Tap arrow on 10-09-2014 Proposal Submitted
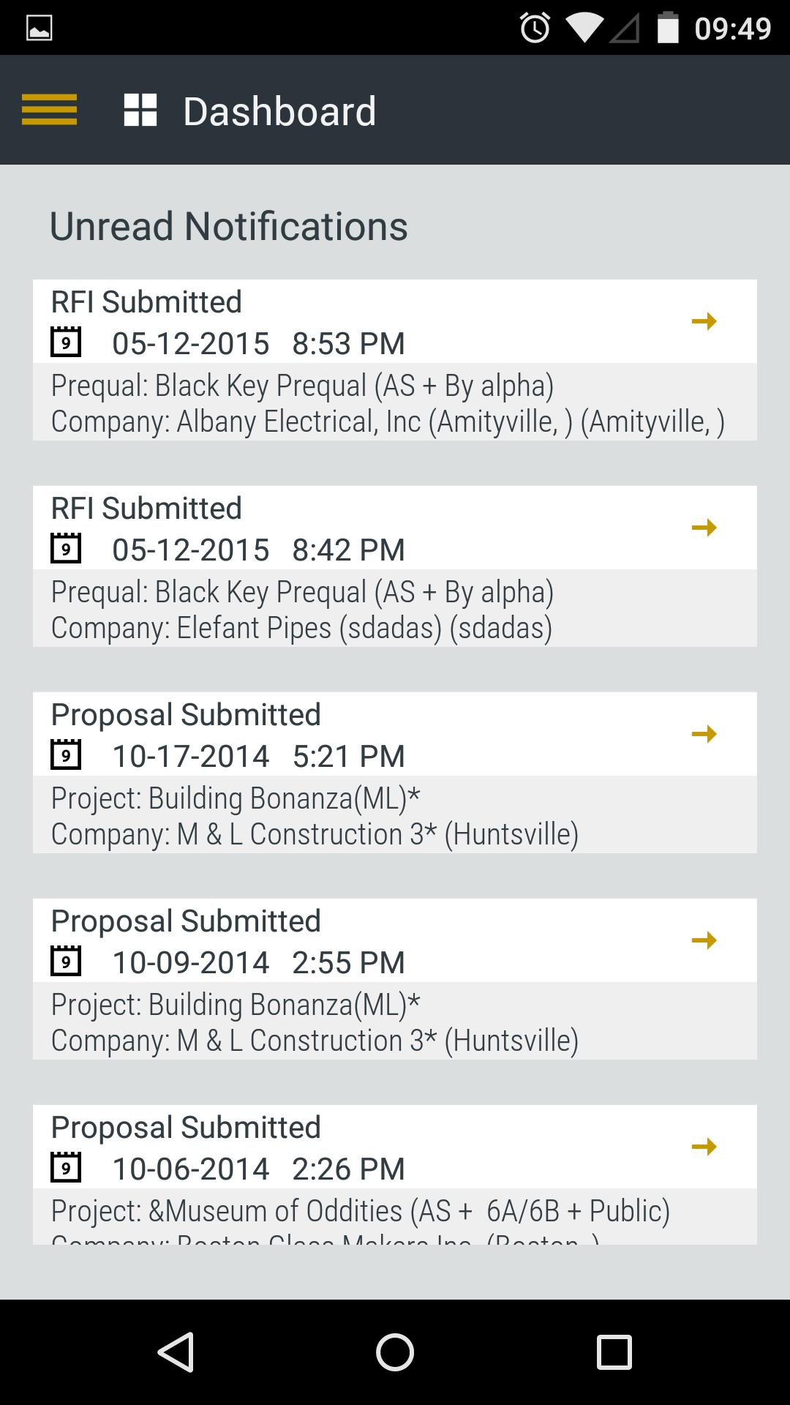Image resolution: width=790 pixels, height=1405 pixels. 704,940
